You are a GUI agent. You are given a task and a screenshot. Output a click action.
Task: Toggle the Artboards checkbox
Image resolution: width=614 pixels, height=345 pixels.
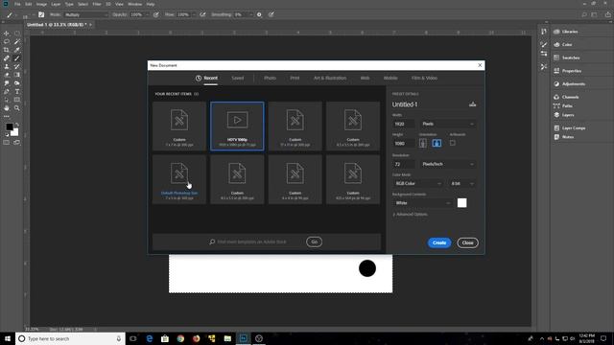pyautogui.click(x=452, y=143)
